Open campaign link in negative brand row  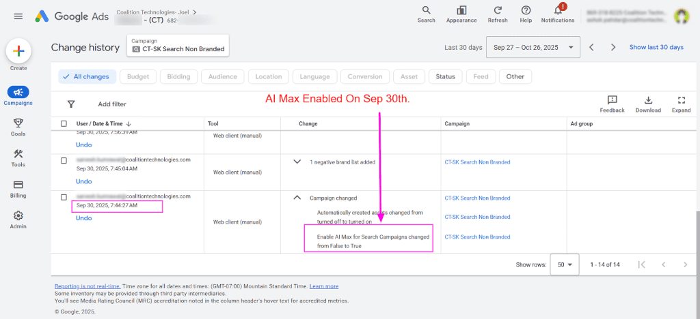[477, 162]
